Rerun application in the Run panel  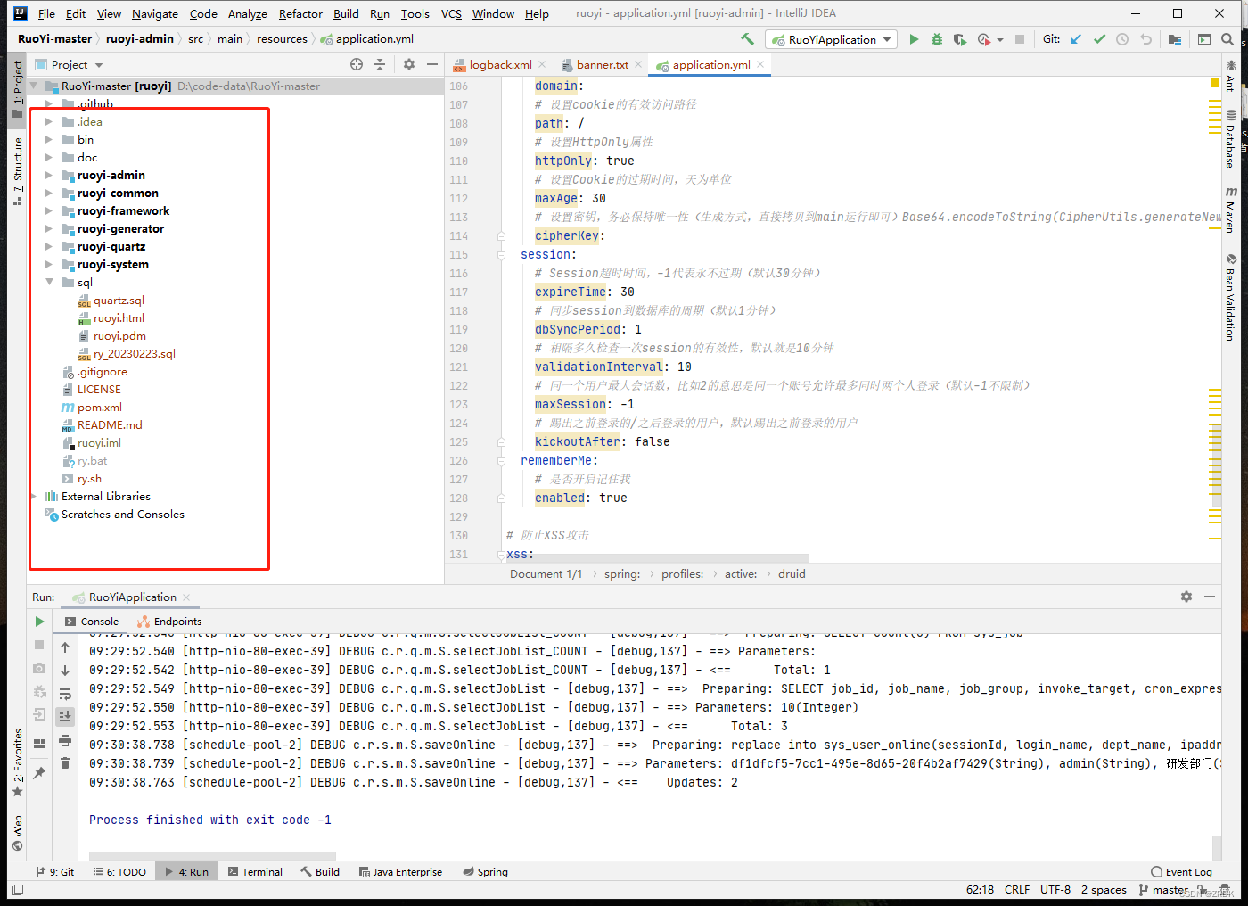click(x=39, y=622)
